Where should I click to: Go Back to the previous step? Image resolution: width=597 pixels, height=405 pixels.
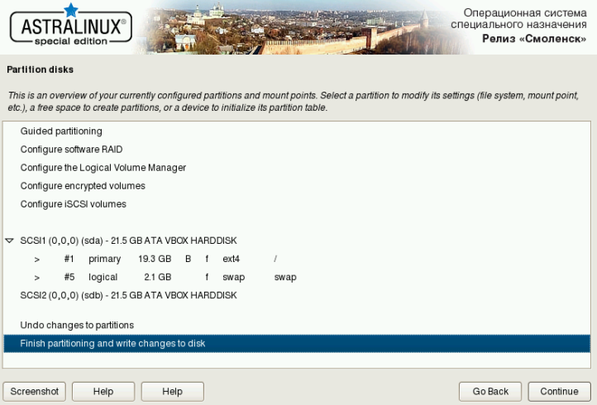pos(490,391)
